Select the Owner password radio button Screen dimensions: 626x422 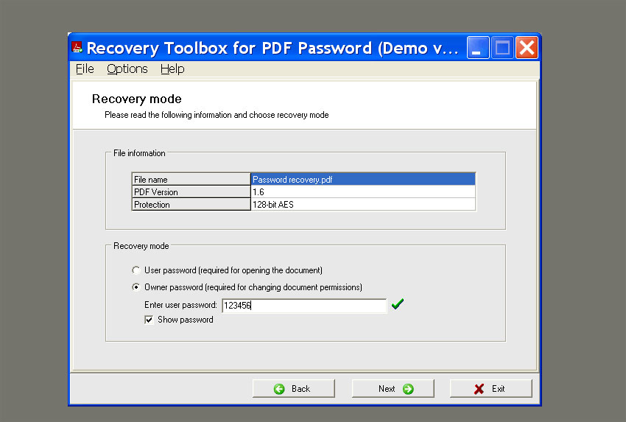[x=136, y=287]
